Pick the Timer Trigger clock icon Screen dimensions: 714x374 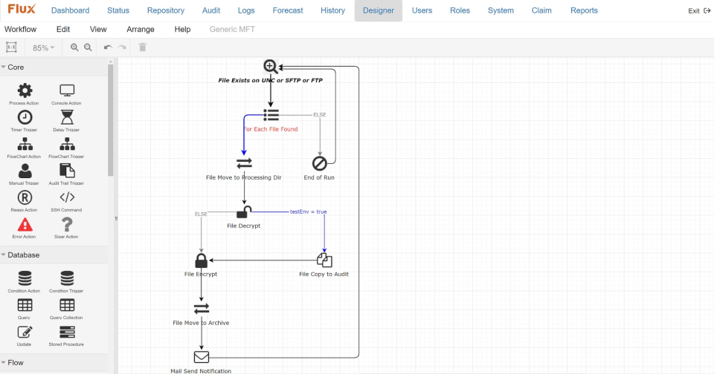point(25,117)
